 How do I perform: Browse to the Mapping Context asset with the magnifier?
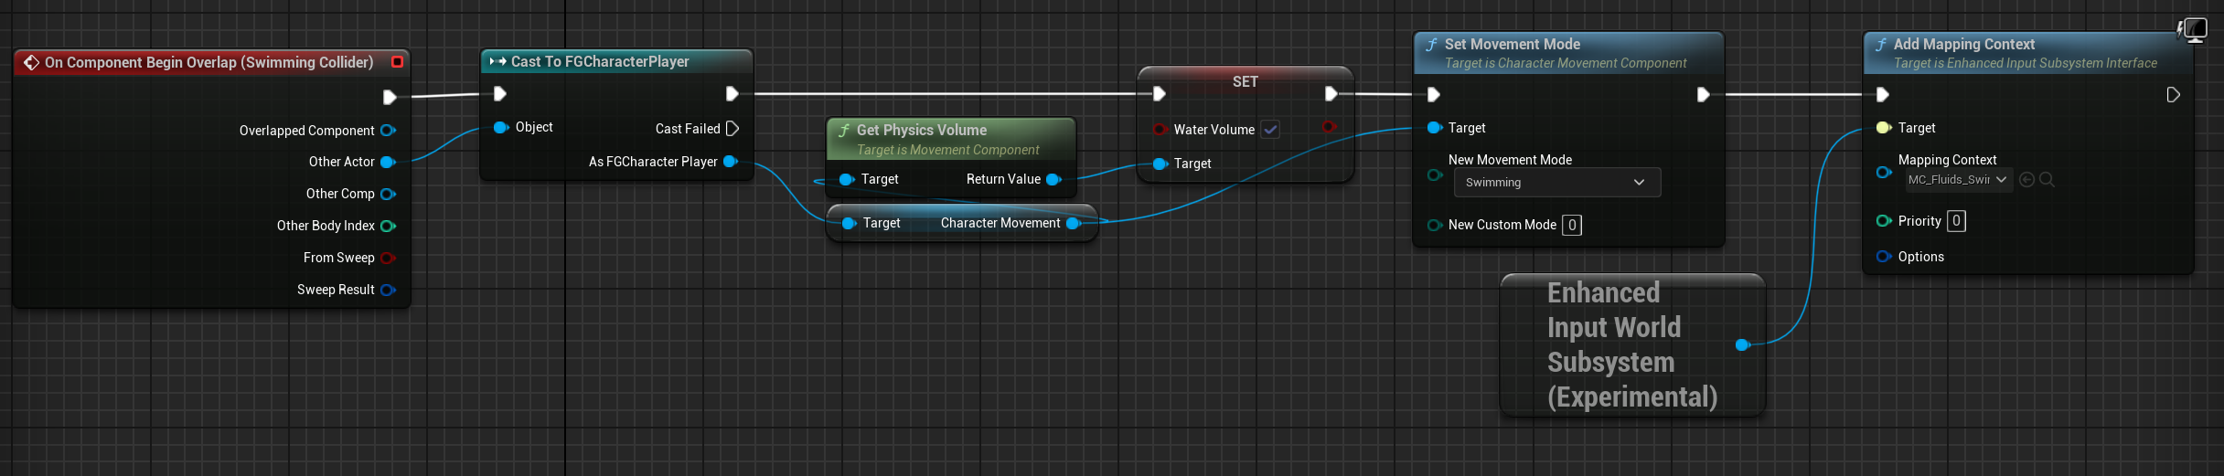point(2047,180)
